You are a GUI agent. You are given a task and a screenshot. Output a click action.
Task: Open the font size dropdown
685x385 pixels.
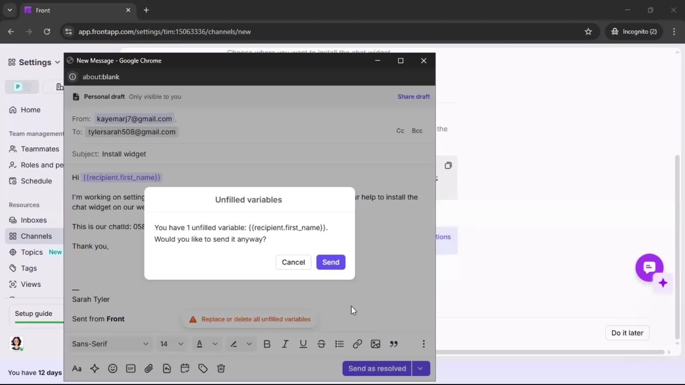tap(172, 344)
